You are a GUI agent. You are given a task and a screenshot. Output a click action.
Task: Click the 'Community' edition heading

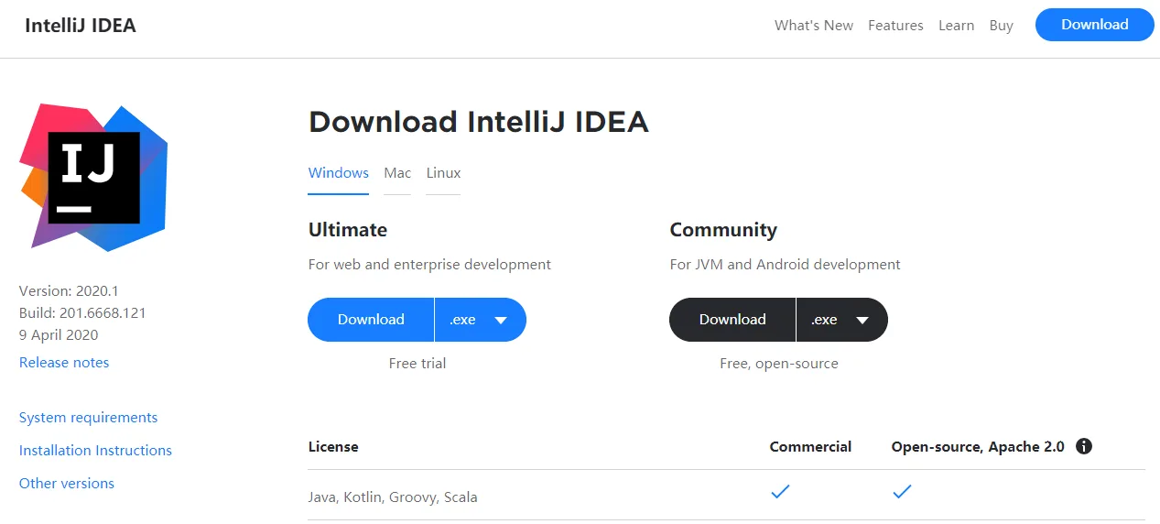pos(723,230)
